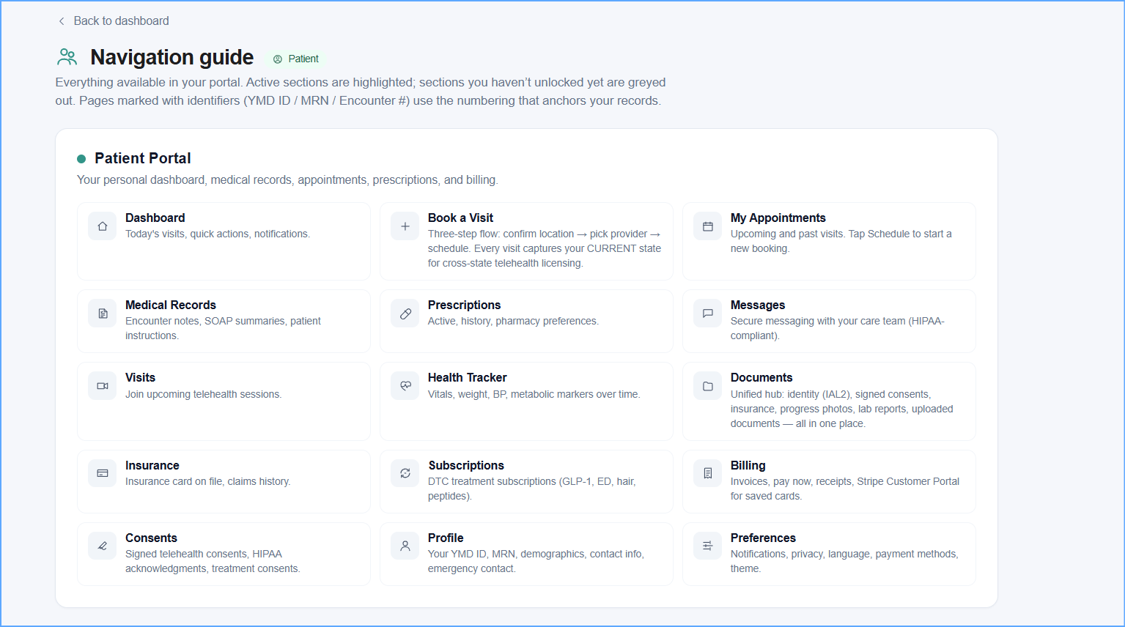
Task: Click text 'Secure messaging with your care team'
Action: tap(818, 321)
